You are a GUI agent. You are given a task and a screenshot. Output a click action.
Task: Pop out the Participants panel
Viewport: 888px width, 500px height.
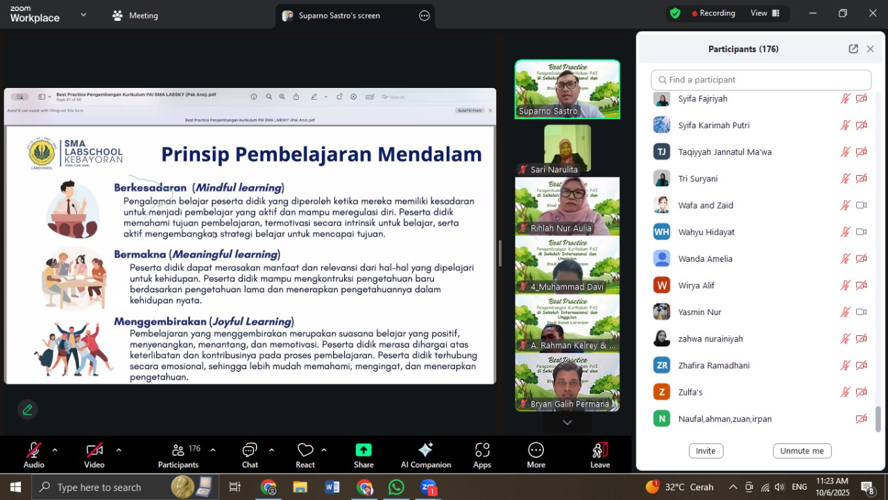point(853,49)
